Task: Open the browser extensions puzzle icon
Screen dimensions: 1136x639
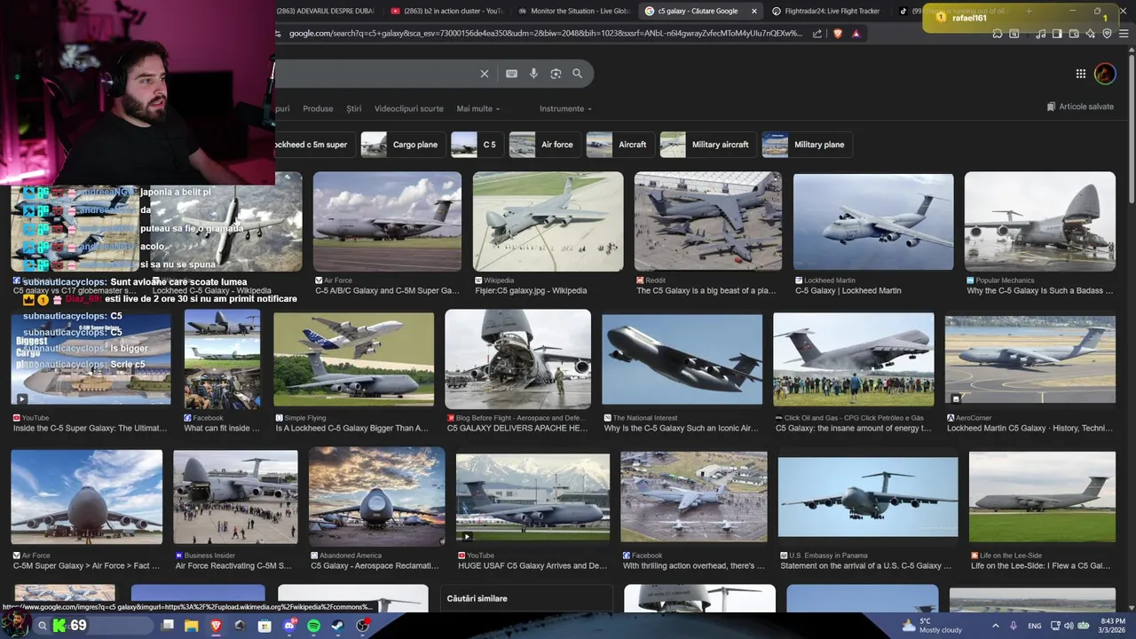Action: point(998,34)
